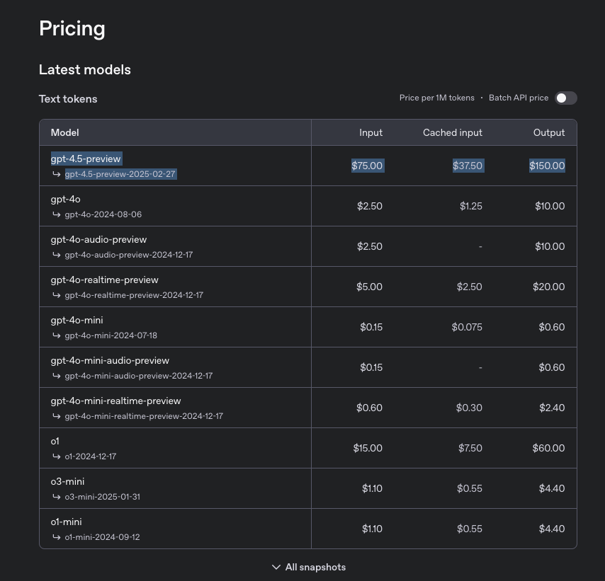Image resolution: width=605 pixels, height=581 pixels.
Task: Click the arrow icon before gpt-4o-2024-08-06
Action: [57, 214]
